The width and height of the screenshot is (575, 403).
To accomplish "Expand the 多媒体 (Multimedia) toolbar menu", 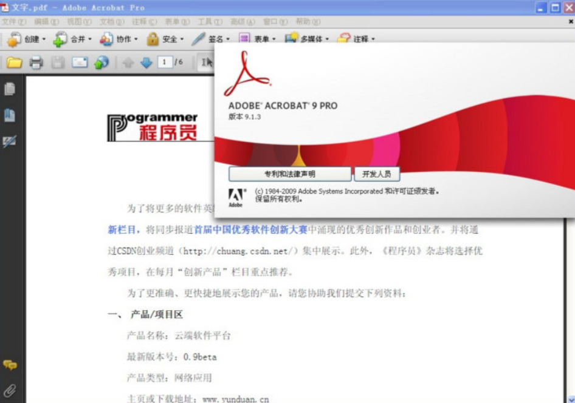I will (x=307, y=39).
